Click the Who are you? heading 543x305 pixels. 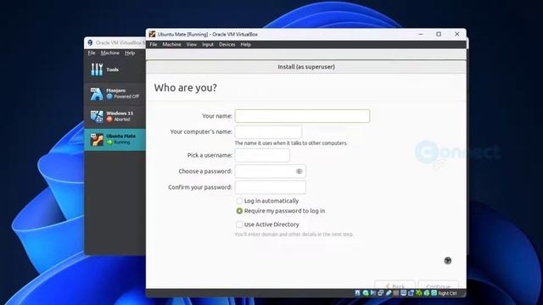pos(186,88)
